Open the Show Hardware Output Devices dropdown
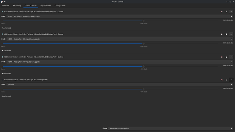Image resolution: width=235 pixels, height=132 pixels. [x=171, y=128]
